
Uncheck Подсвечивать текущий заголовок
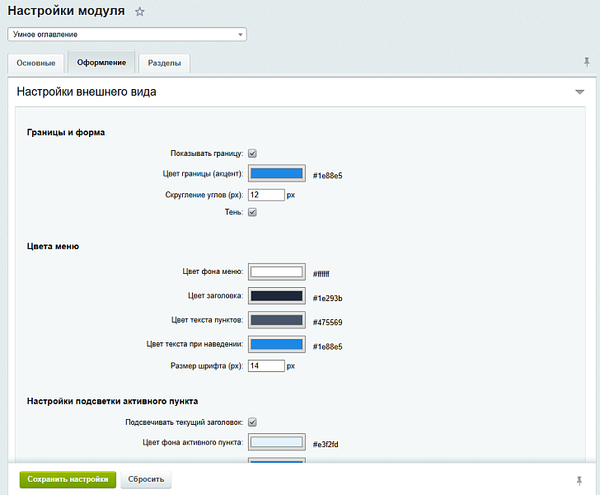253,422
